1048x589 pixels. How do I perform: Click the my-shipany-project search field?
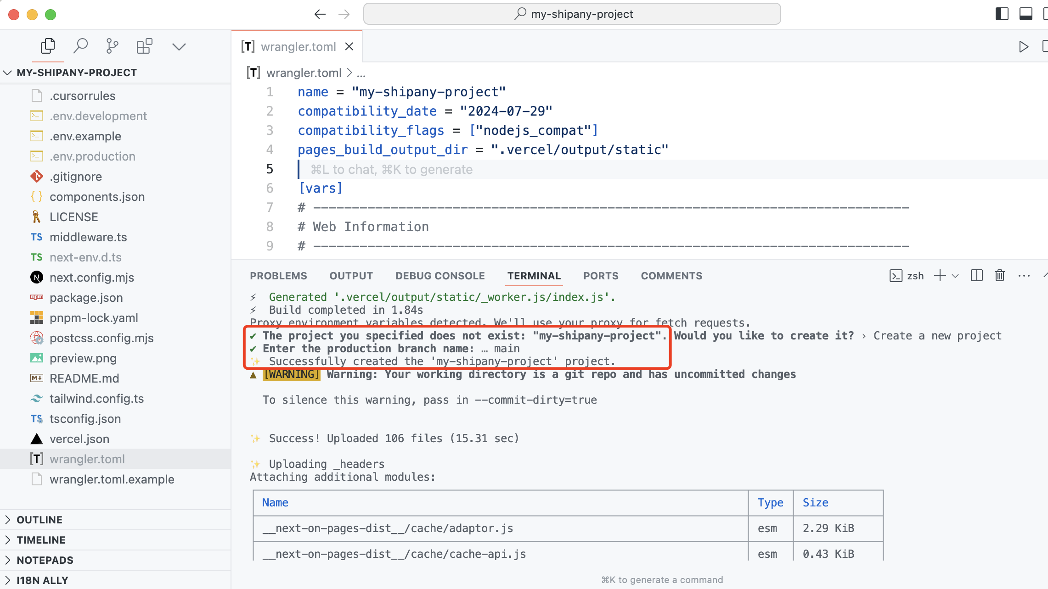(x=572, y=14)
